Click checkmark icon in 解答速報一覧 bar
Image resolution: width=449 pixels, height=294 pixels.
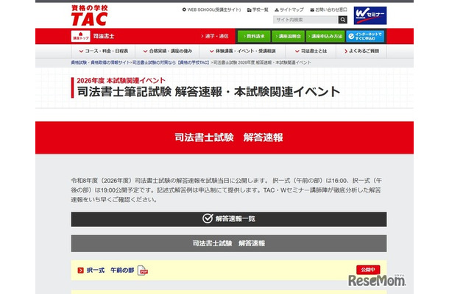(208, 218)
